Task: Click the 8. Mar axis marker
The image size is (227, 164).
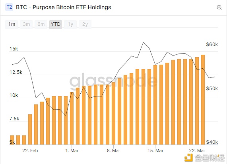Action: (114, 150)
